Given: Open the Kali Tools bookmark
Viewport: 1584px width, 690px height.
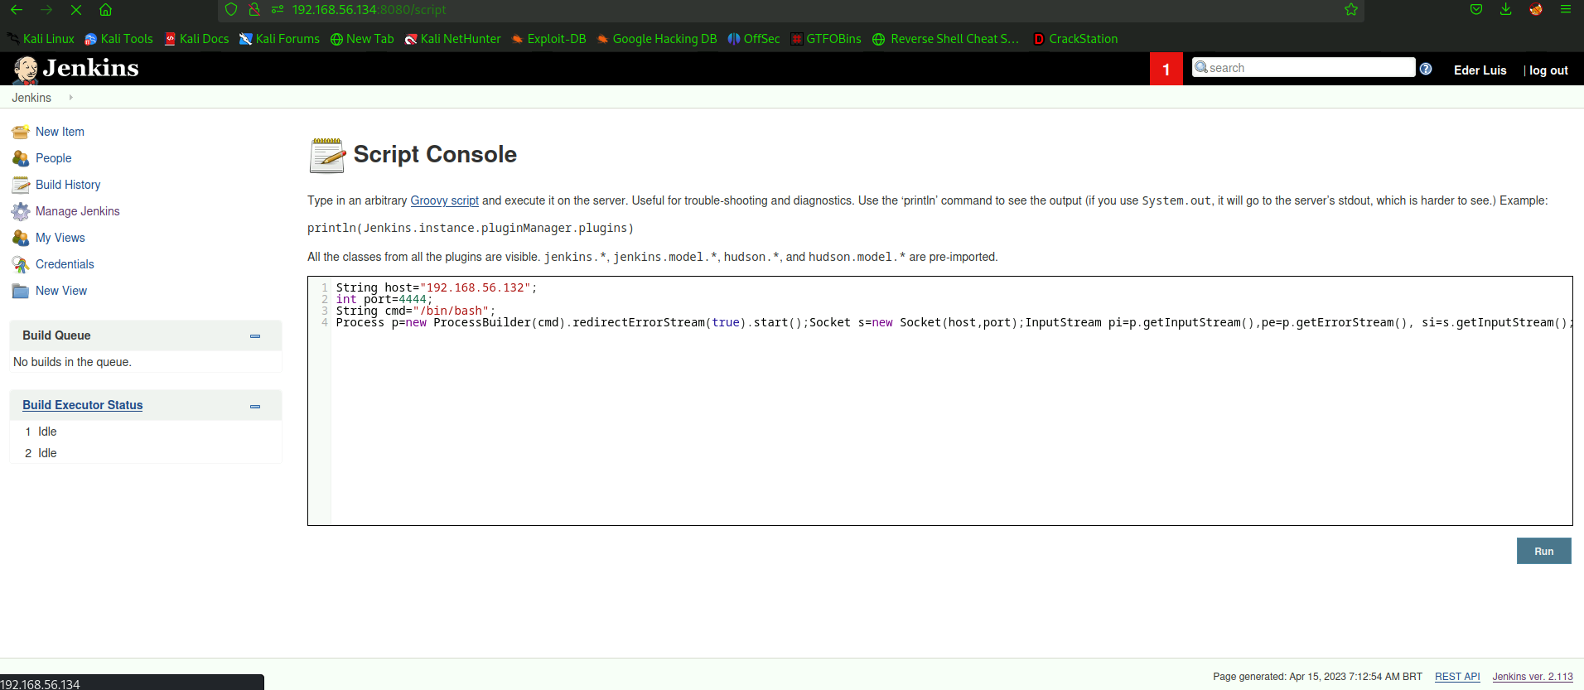Looking at the screenshot, I should coord(118,39).
